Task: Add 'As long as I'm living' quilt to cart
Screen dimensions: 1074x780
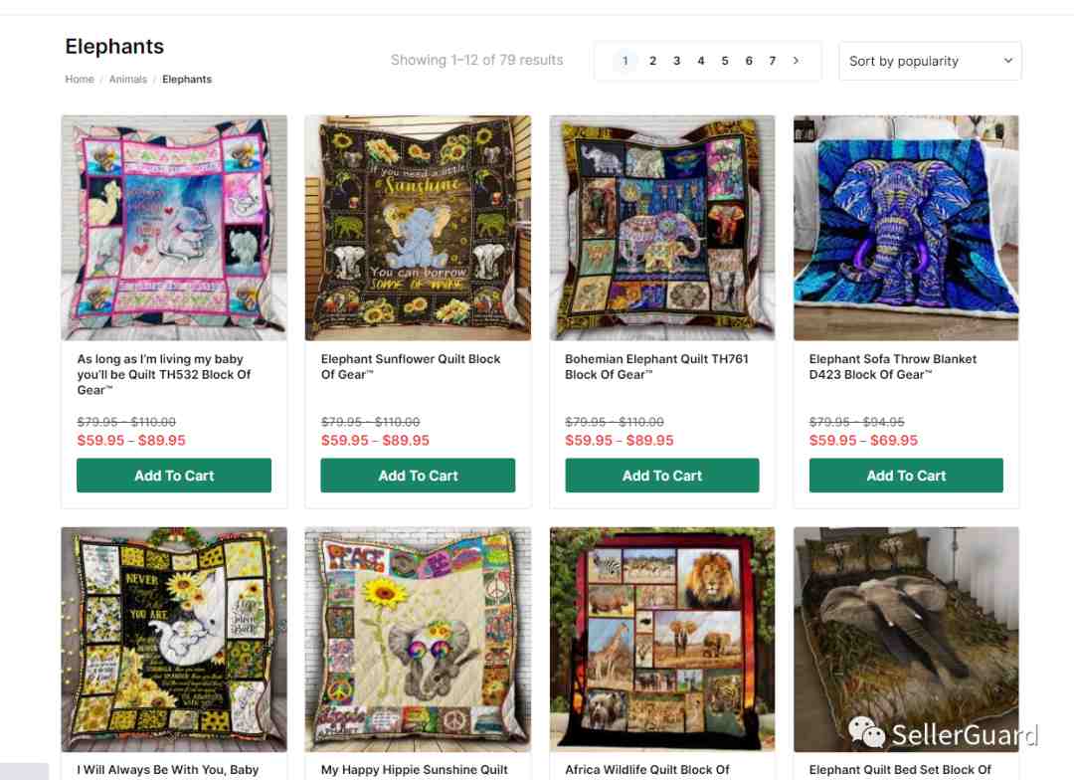Action: (174, 475)
